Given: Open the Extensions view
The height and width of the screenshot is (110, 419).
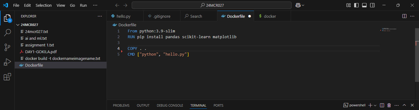Looking at the screenshot, I should click(x=7, y=77).
